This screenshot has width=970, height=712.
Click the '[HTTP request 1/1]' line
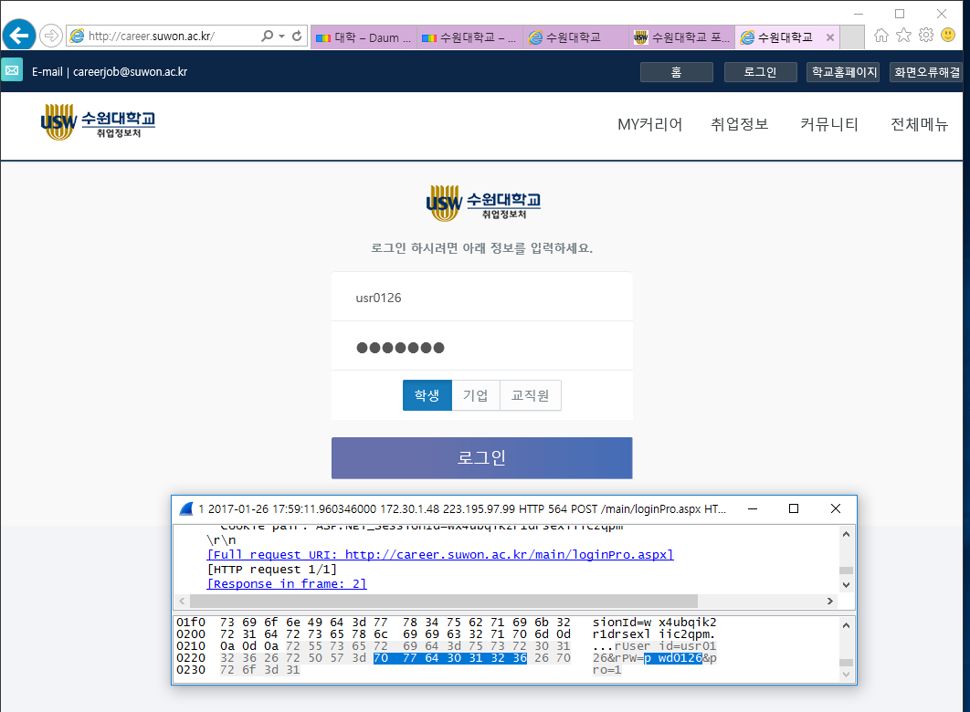coord(272,570)
